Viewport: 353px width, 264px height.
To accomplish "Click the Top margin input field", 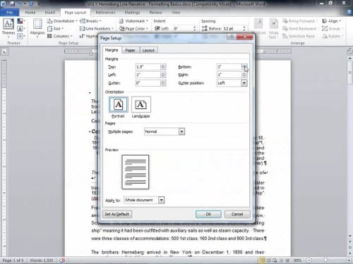I will point(148,67).
